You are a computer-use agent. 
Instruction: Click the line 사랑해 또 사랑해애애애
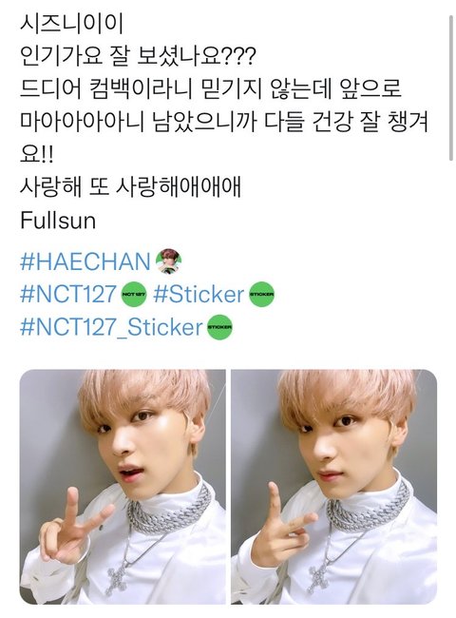pyautogui.click(x=130, y=187)
